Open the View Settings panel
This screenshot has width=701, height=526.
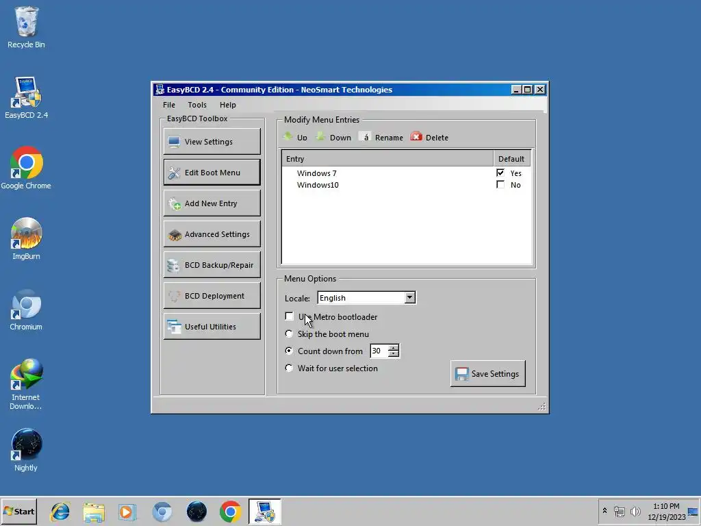(212, 141)
